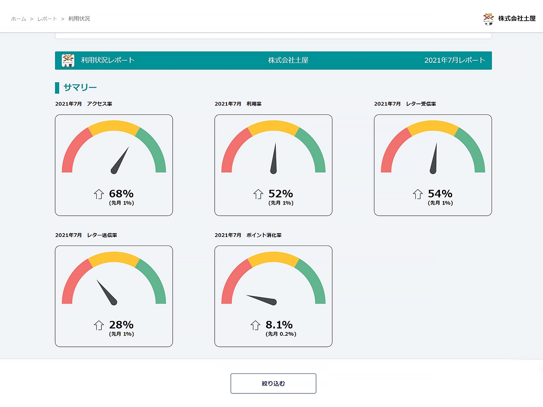Click the 株式会社土屋 company name in header
This screenshot has height=407, width=543.
click(517, 19)
